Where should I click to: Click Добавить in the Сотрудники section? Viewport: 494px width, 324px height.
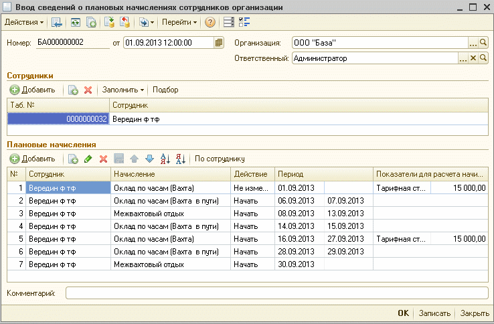pyautogui.click(x=32, y=90)
